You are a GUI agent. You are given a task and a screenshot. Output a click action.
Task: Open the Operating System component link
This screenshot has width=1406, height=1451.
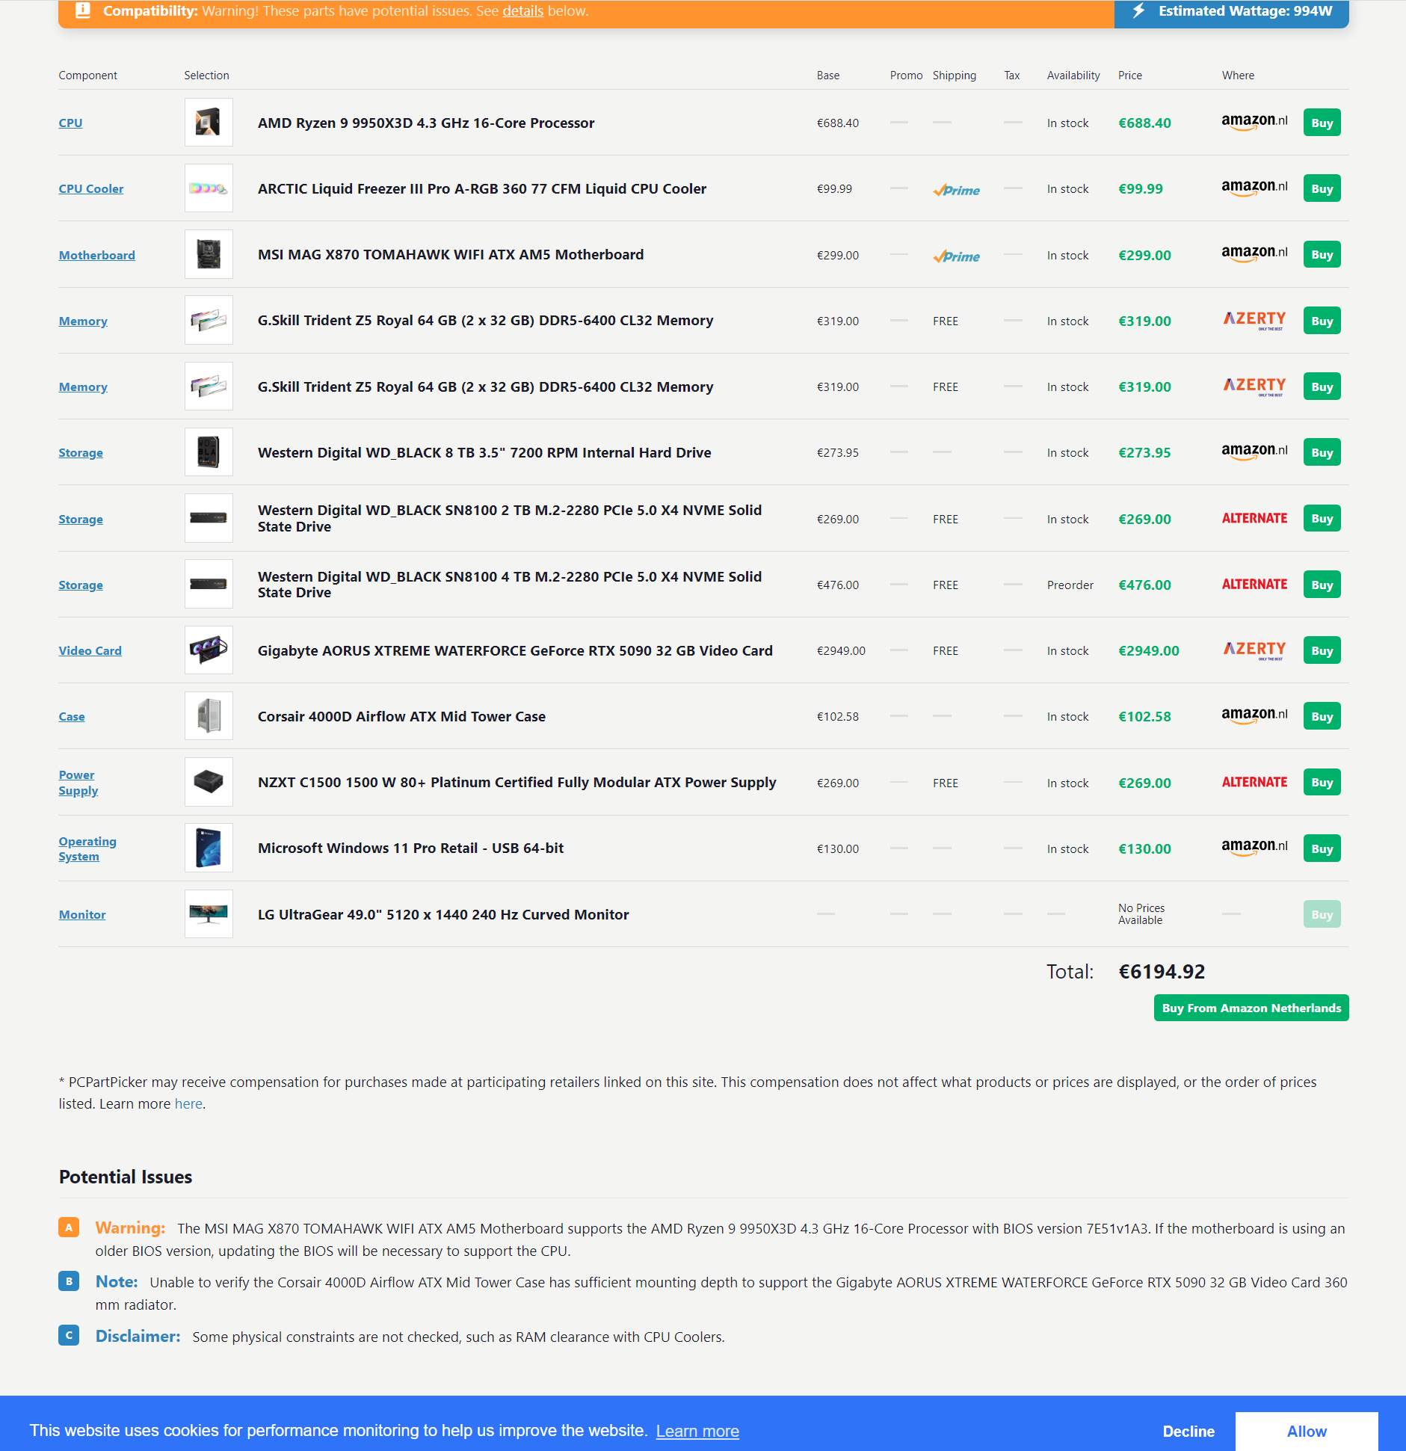87,848
